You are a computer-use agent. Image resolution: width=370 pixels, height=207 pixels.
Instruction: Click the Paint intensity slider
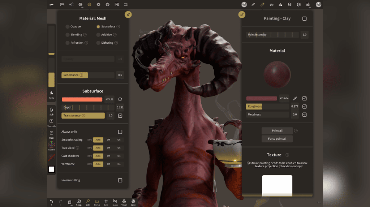(272, 35)
